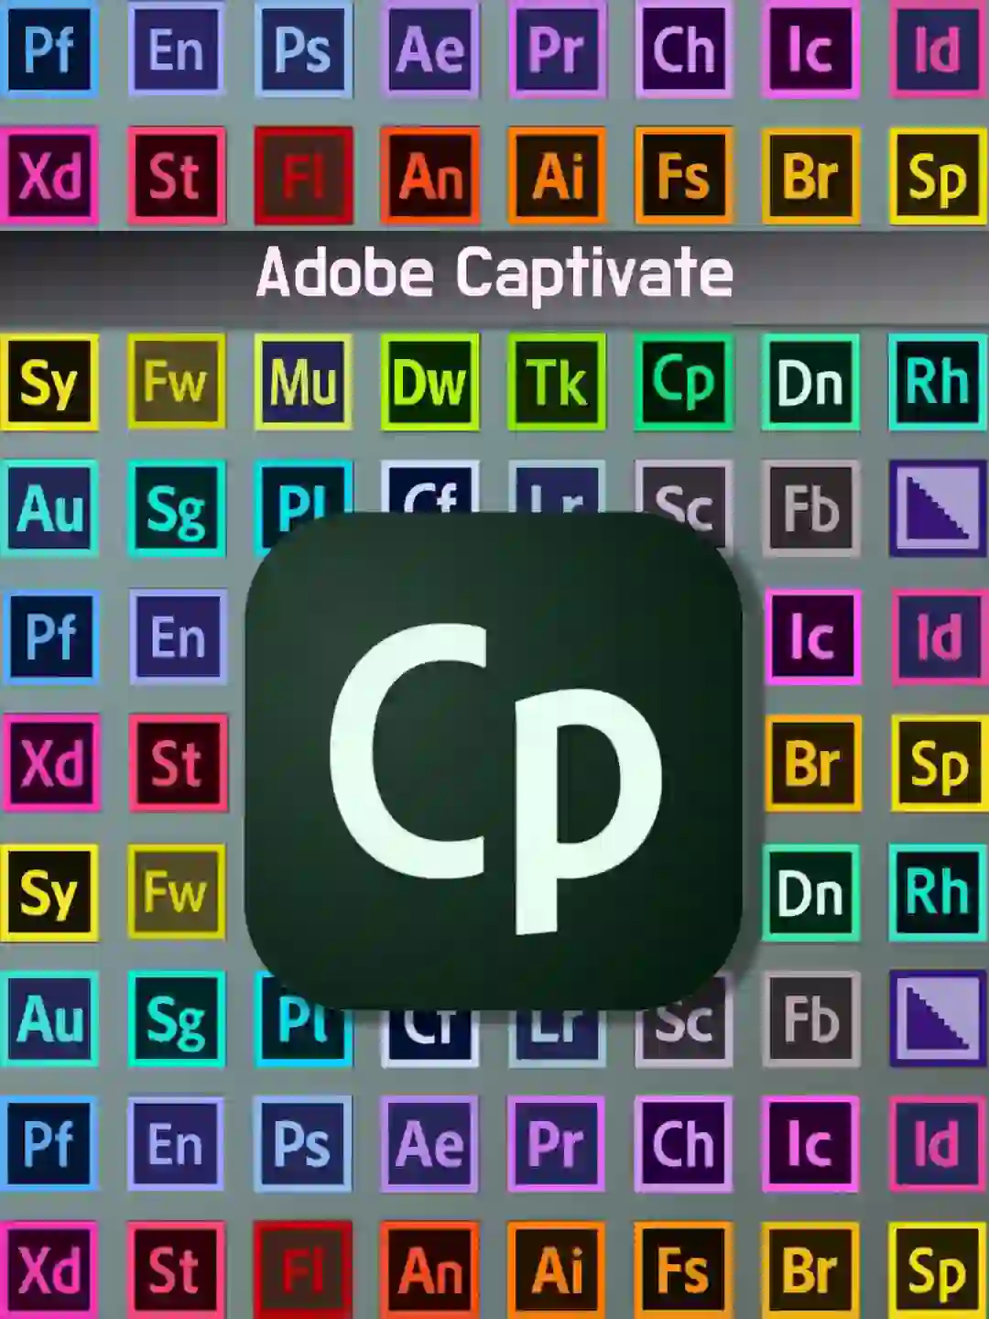Open the Premiere Pro Pr icon
Viewport: 989px width, 1319px height.
click(556, 50)
